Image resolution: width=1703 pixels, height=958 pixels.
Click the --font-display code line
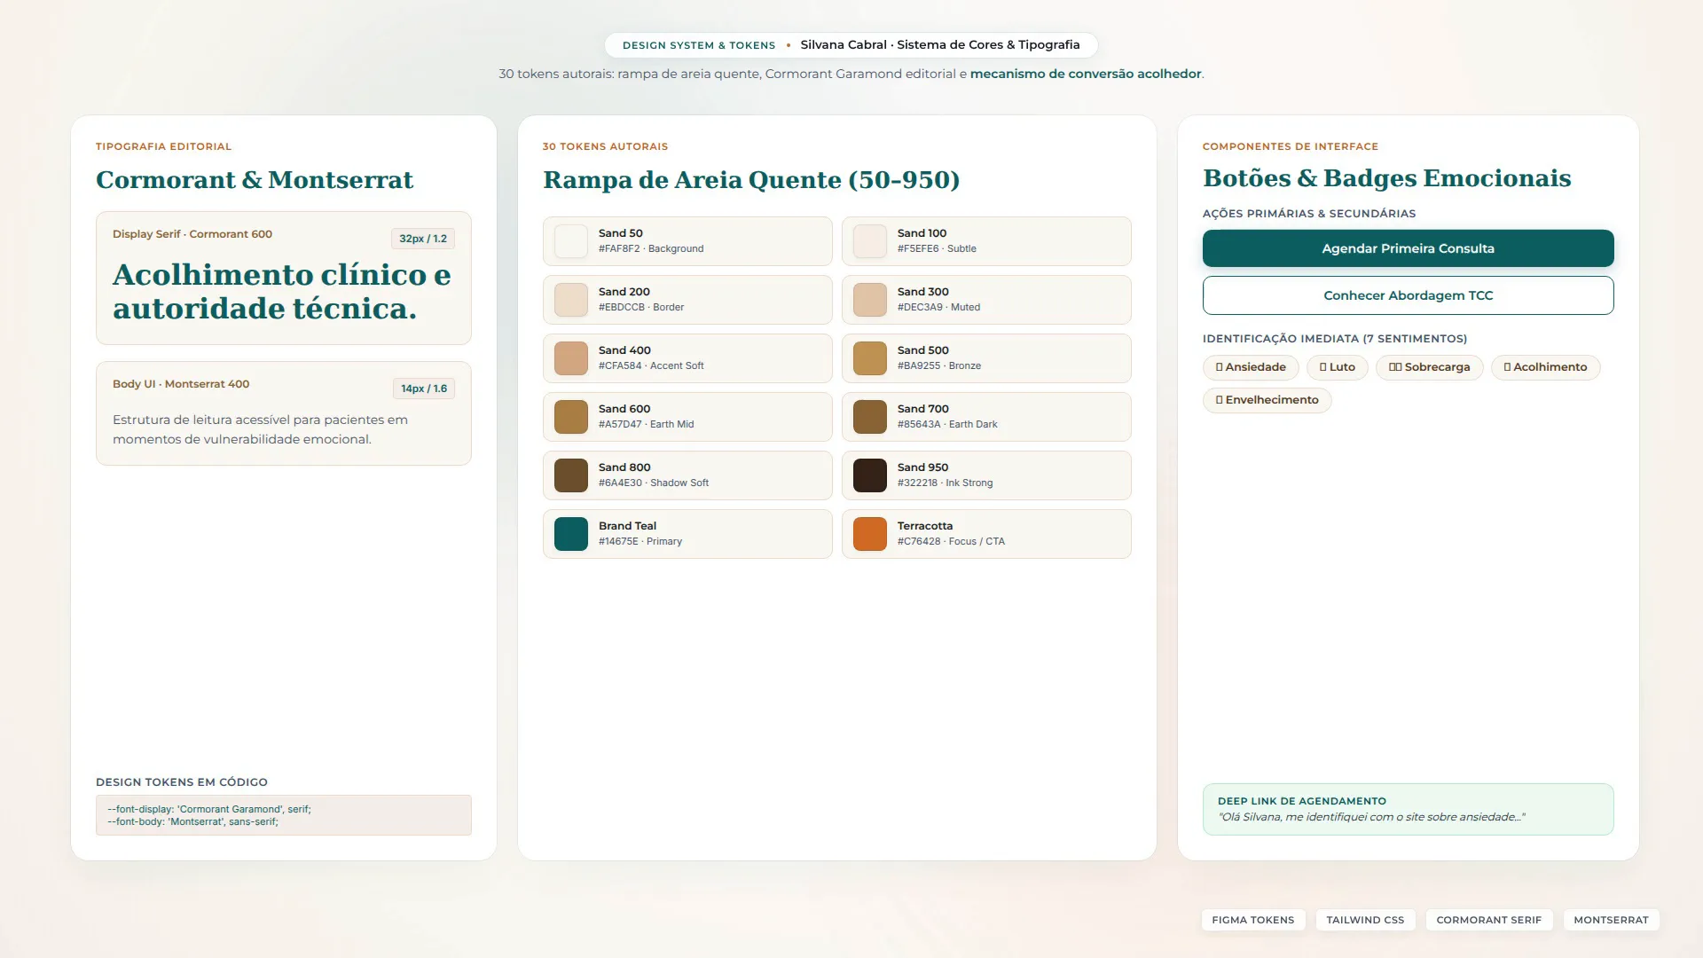click(209, 809)
